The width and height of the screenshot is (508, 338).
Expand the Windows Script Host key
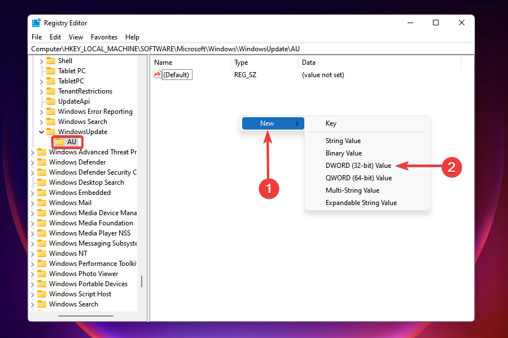coord(32,294)
